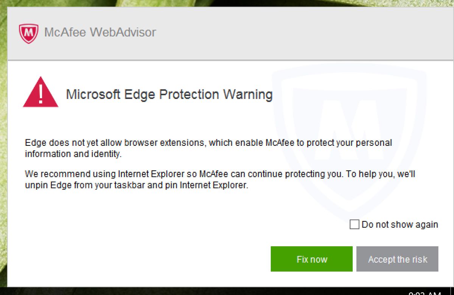Open the taskbar clock in the corner
The height and width of the screenshot is (295, 454).
[x=424, y=293]
